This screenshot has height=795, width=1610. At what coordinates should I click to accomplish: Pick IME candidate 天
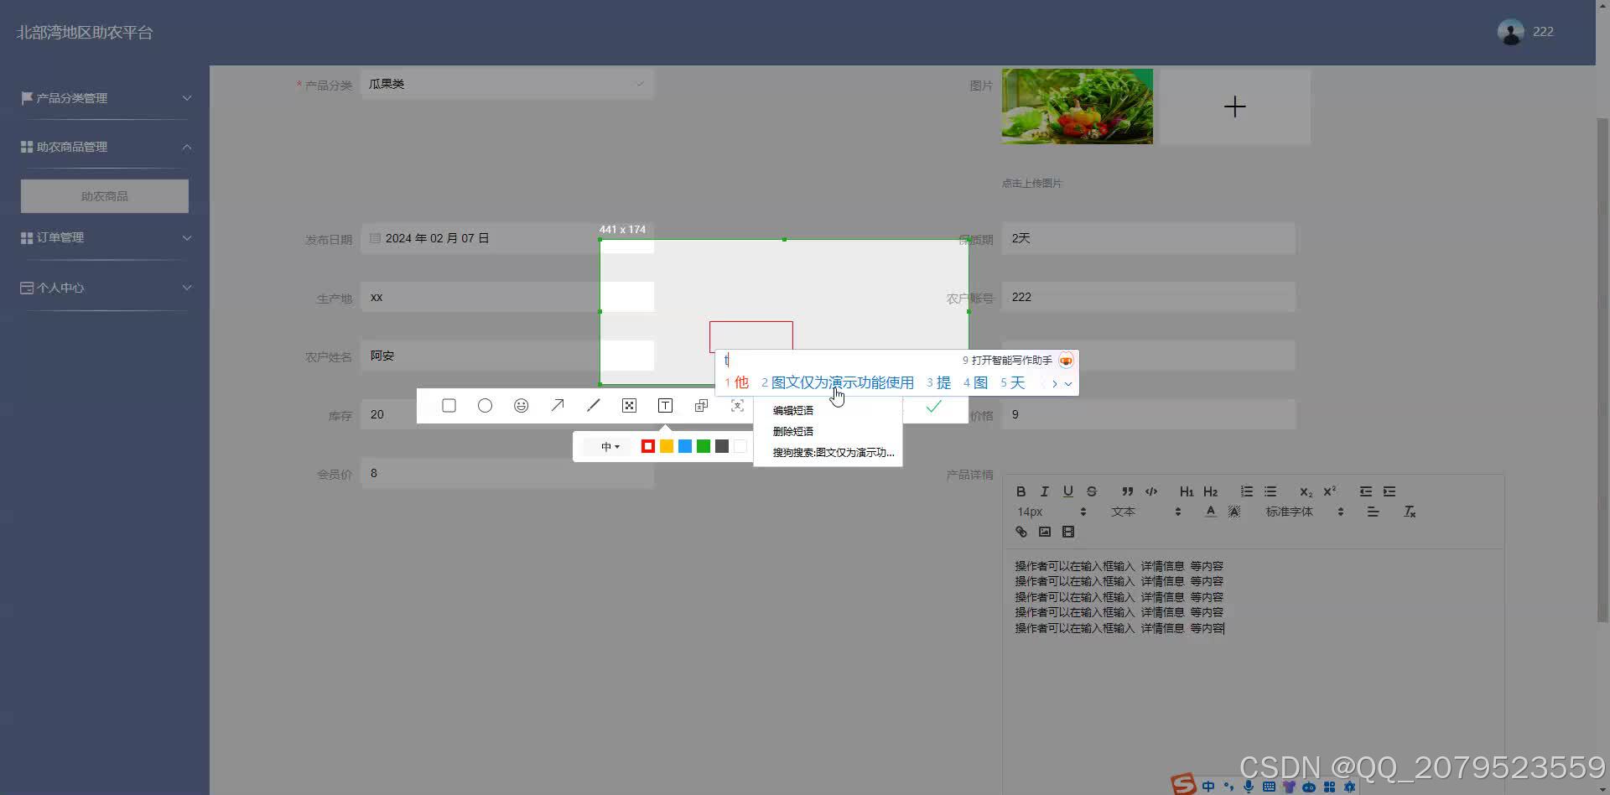coord(1012,382)
